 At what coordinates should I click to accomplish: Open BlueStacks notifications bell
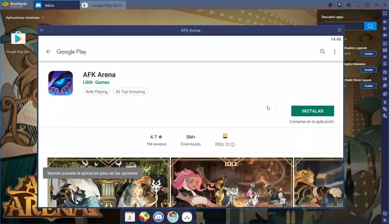[330, 5]
